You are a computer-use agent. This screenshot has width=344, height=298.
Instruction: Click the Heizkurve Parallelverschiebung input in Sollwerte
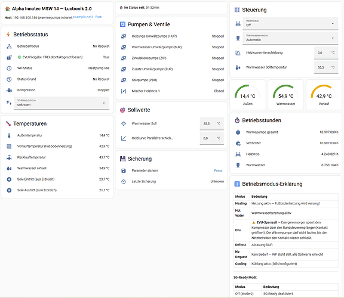pyautogui.click(x=211, y=138)
